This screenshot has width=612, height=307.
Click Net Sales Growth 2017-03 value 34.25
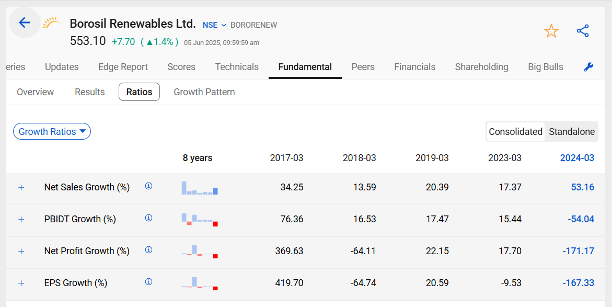[292, 187]
